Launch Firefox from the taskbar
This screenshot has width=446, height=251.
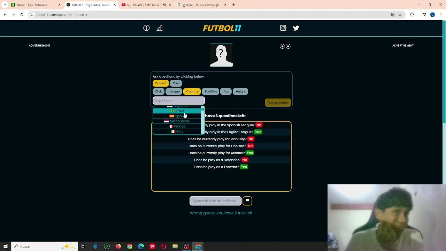[118, 246]
